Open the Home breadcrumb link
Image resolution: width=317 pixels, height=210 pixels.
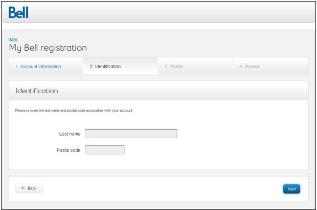[13, 39]
